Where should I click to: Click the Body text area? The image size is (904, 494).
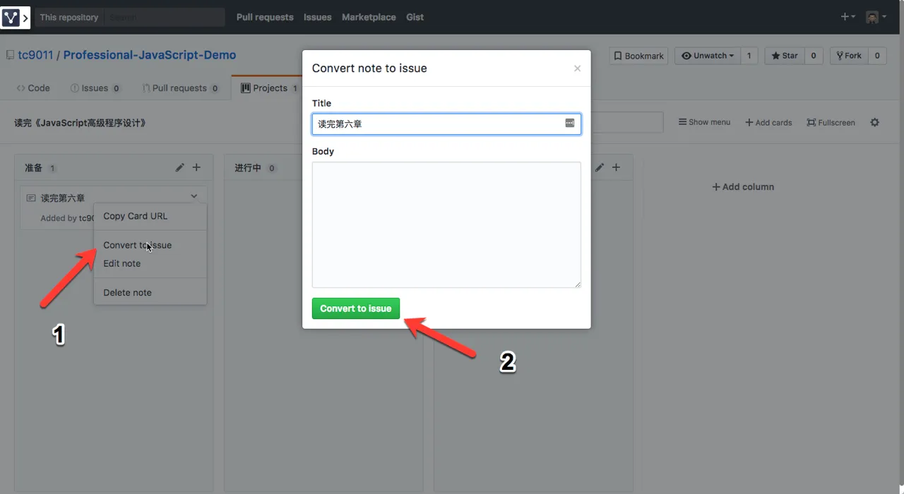tap(446, 224)
